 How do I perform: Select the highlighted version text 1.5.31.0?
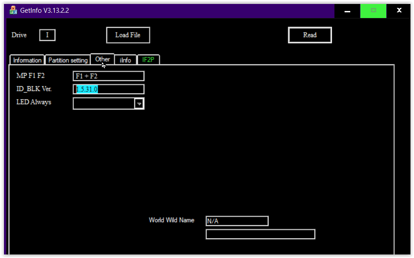86,89
